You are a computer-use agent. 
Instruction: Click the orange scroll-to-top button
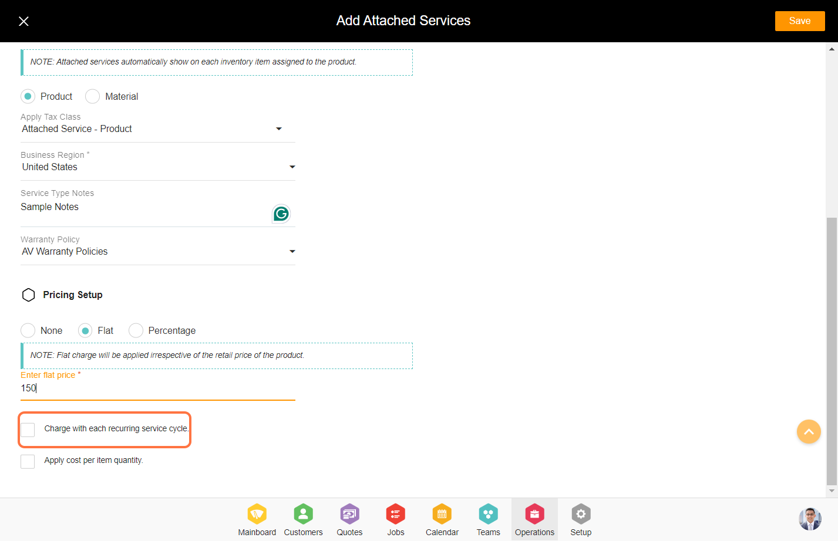click(809, 432)
